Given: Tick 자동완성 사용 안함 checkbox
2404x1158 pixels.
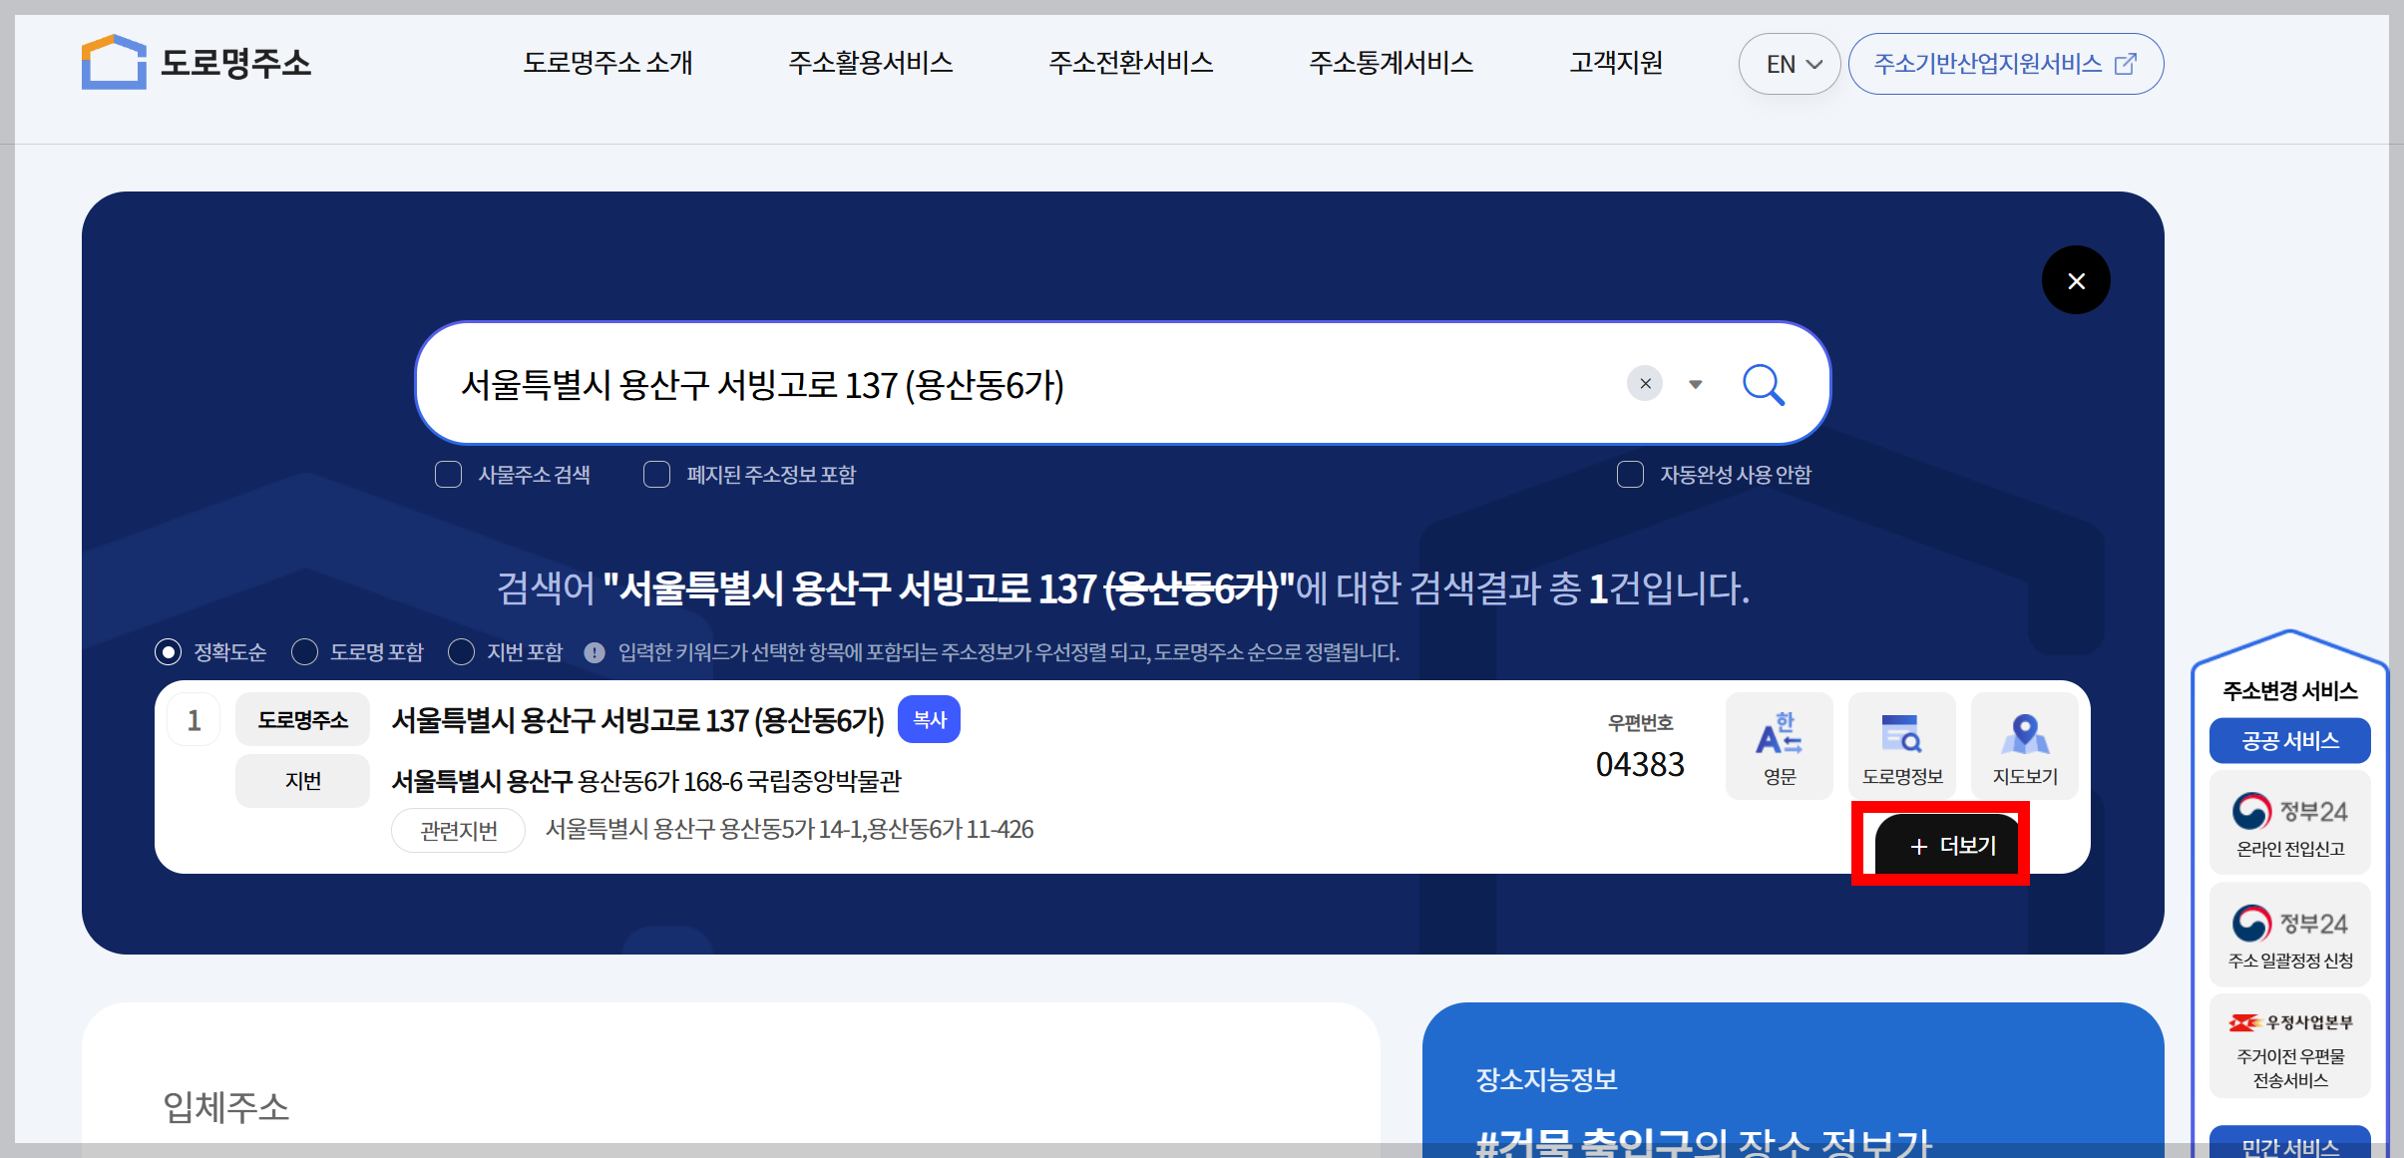Looking at the screenshot, I should (x=1630, y=475).
